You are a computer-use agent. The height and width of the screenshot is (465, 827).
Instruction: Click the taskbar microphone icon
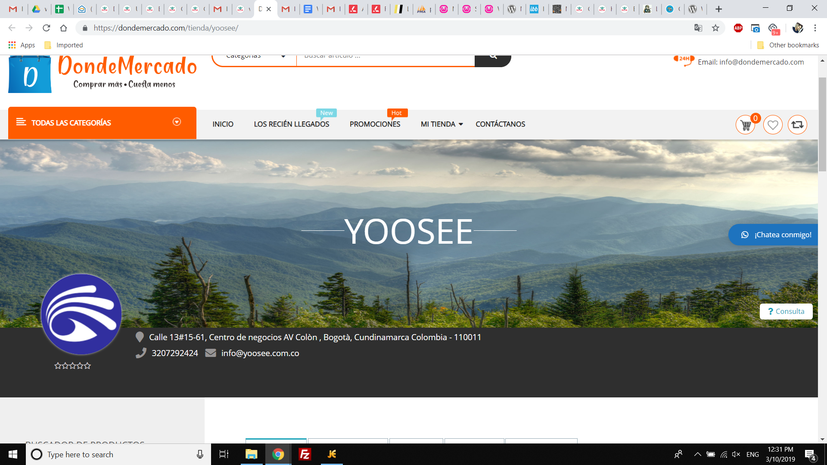coord(200,454)
